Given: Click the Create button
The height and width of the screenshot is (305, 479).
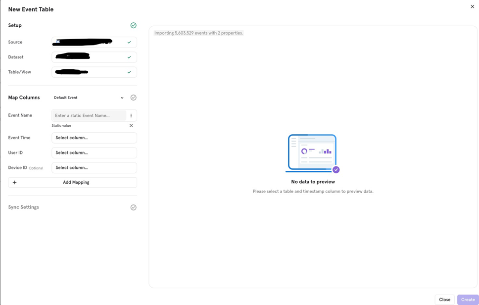Looking at the screenshot, I should click(467, 299).
